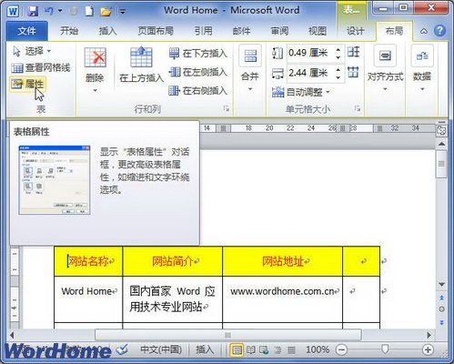This screenshot has height=364, width=454.
Task: Click the vertical scrollbar up arrow
Action: click(441, 144)
